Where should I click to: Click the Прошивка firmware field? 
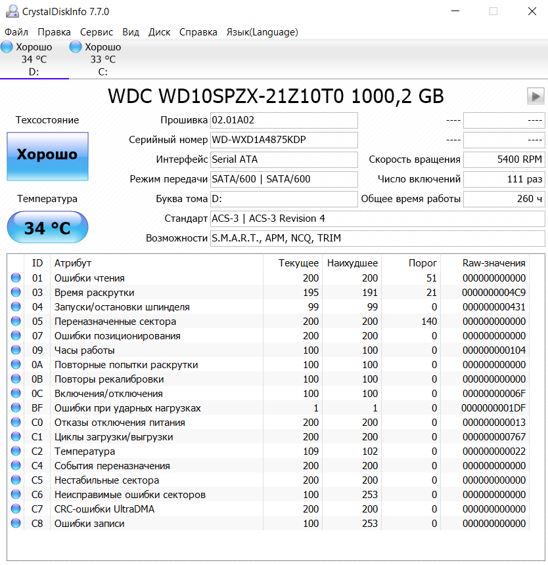284,120
